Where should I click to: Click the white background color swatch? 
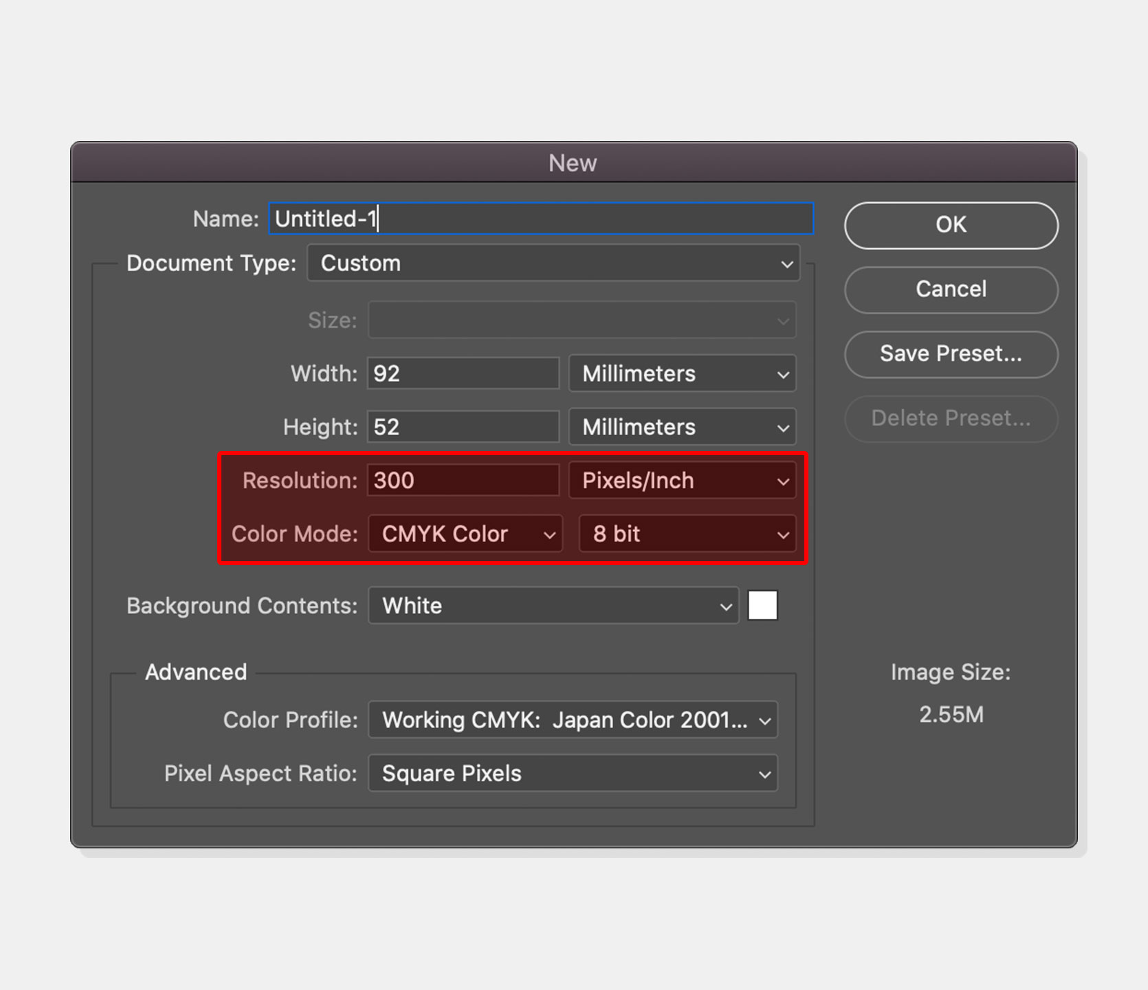pos(763,606)
